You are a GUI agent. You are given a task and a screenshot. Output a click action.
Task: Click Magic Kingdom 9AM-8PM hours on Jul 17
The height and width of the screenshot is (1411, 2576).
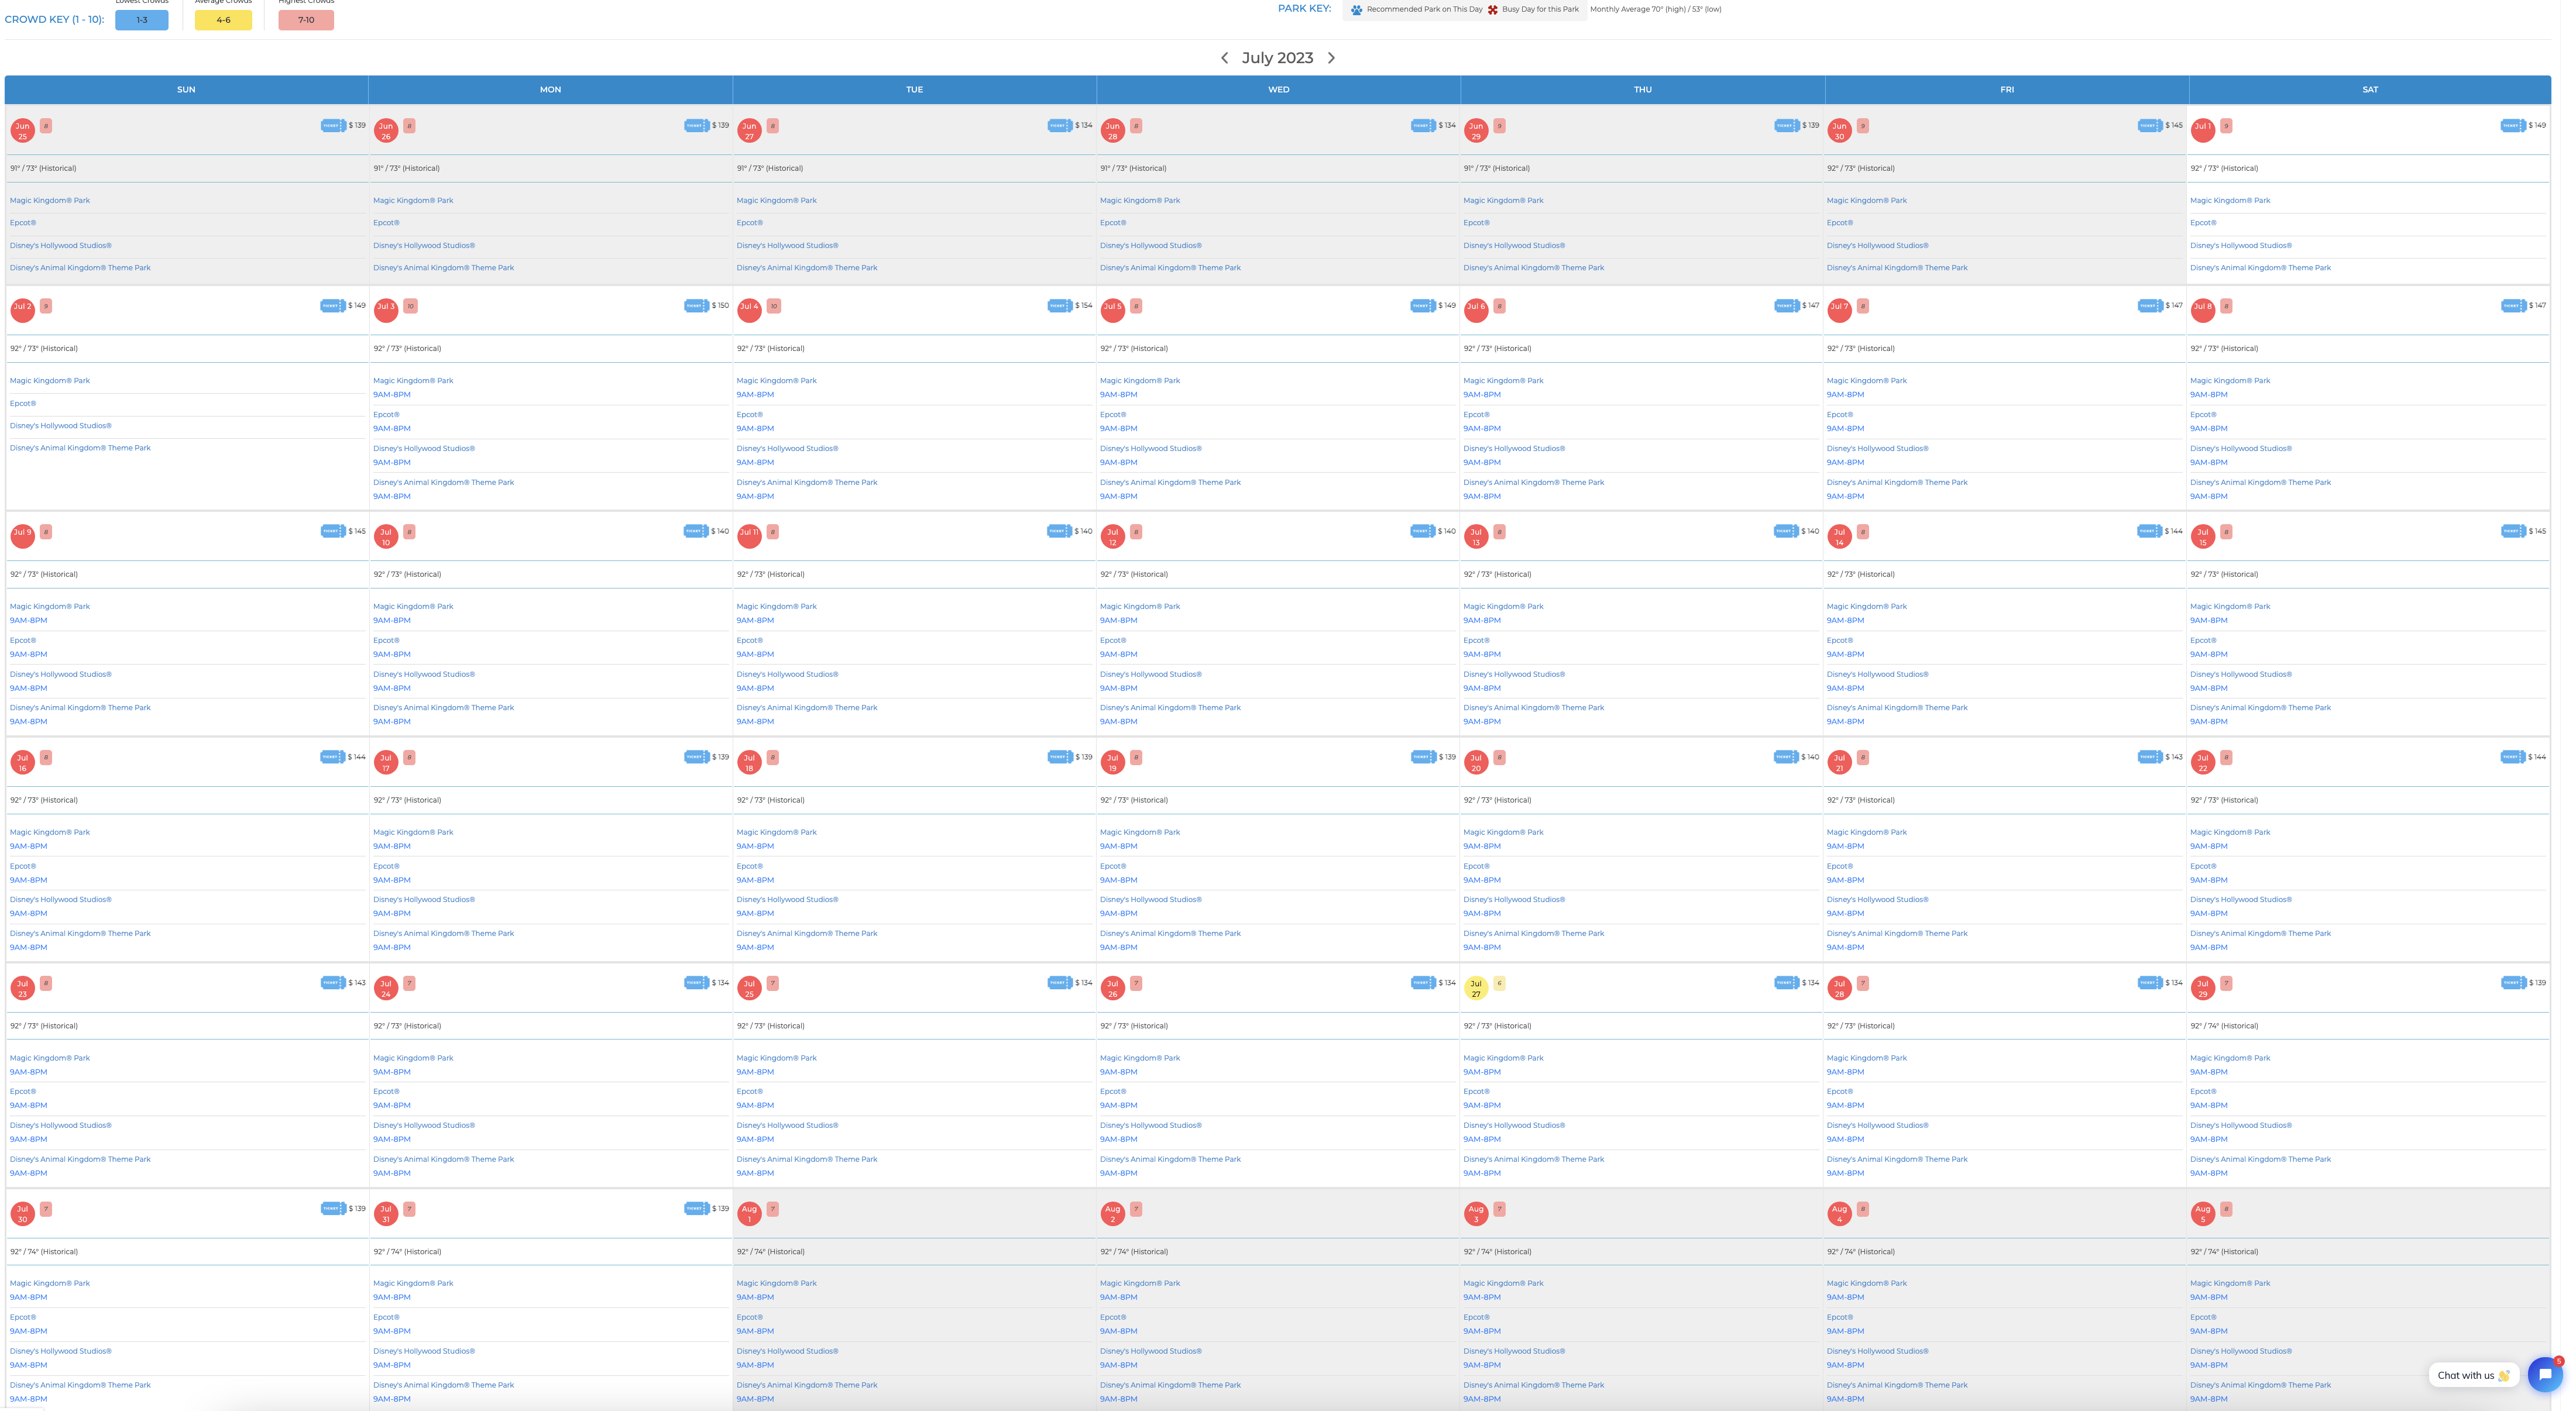coord(392,847)
